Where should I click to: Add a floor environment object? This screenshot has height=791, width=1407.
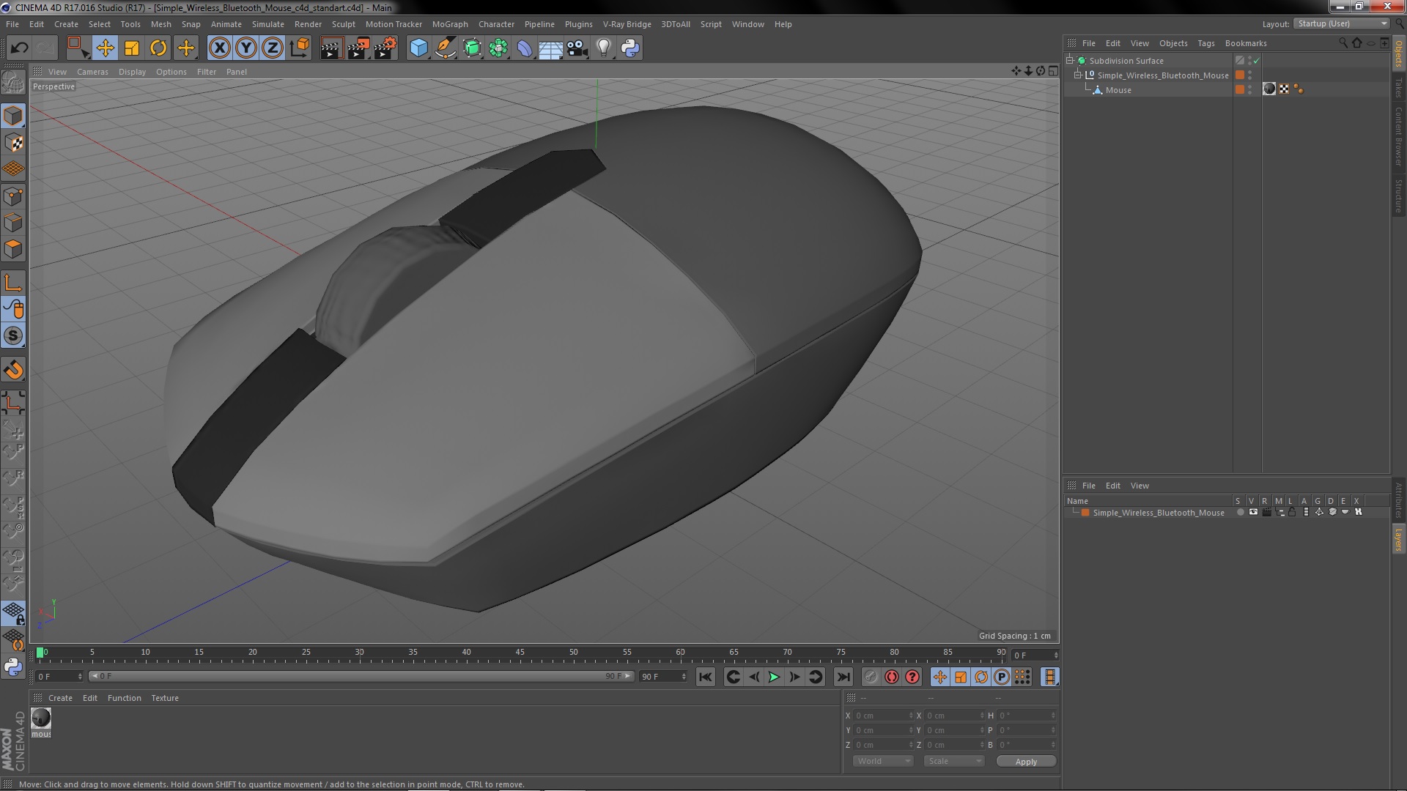coord(550,48)
